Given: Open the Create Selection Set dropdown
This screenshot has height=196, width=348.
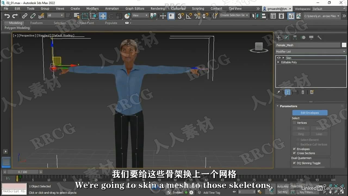Looking at the screenshot, I should tap(234, 15).
